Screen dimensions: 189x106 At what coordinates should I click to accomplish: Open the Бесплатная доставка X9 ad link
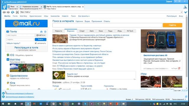155,55
